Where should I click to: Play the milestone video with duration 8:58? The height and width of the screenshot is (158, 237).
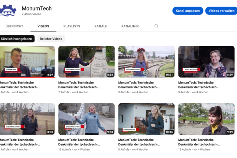click(x=86, y=62)
